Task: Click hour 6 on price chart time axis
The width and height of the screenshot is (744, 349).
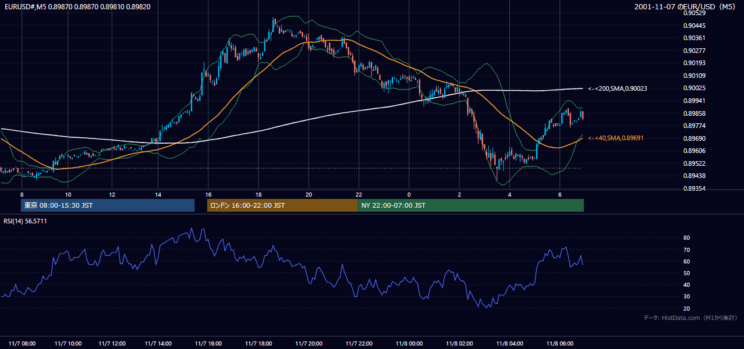Action: point(559,194)
